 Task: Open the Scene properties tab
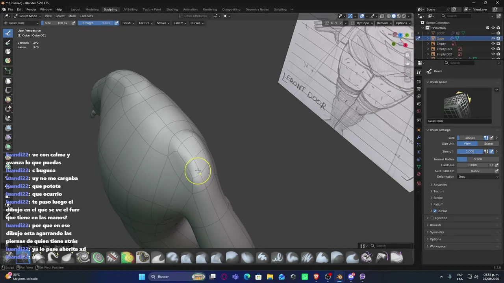coord(419,104)
